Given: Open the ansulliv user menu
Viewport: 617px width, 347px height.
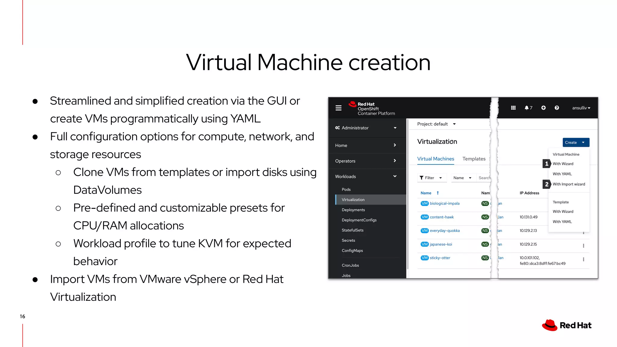Looking at the screenshot, I should (581, 108).
